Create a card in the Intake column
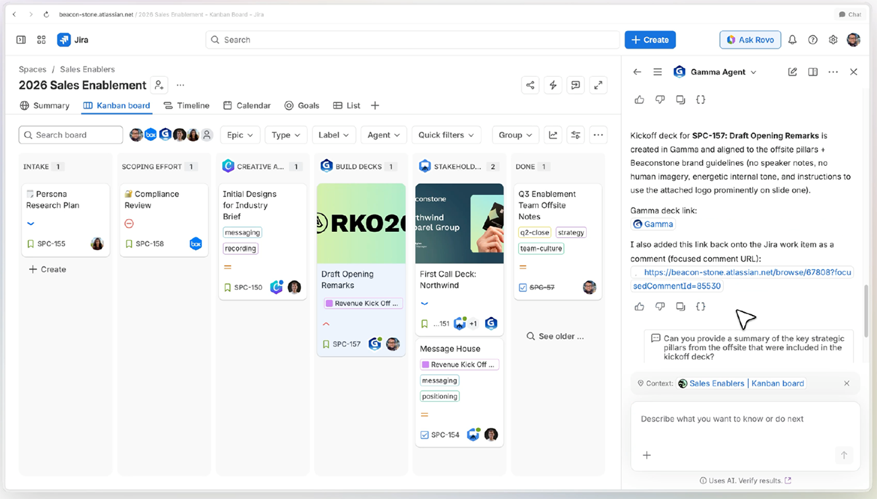Screen dimensions: 877x499 click(x=48, y=269)
